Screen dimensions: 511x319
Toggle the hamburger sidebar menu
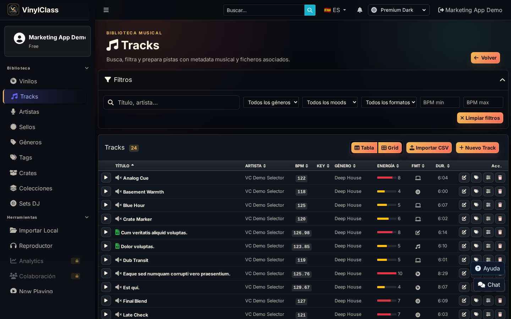click(106, 10)
